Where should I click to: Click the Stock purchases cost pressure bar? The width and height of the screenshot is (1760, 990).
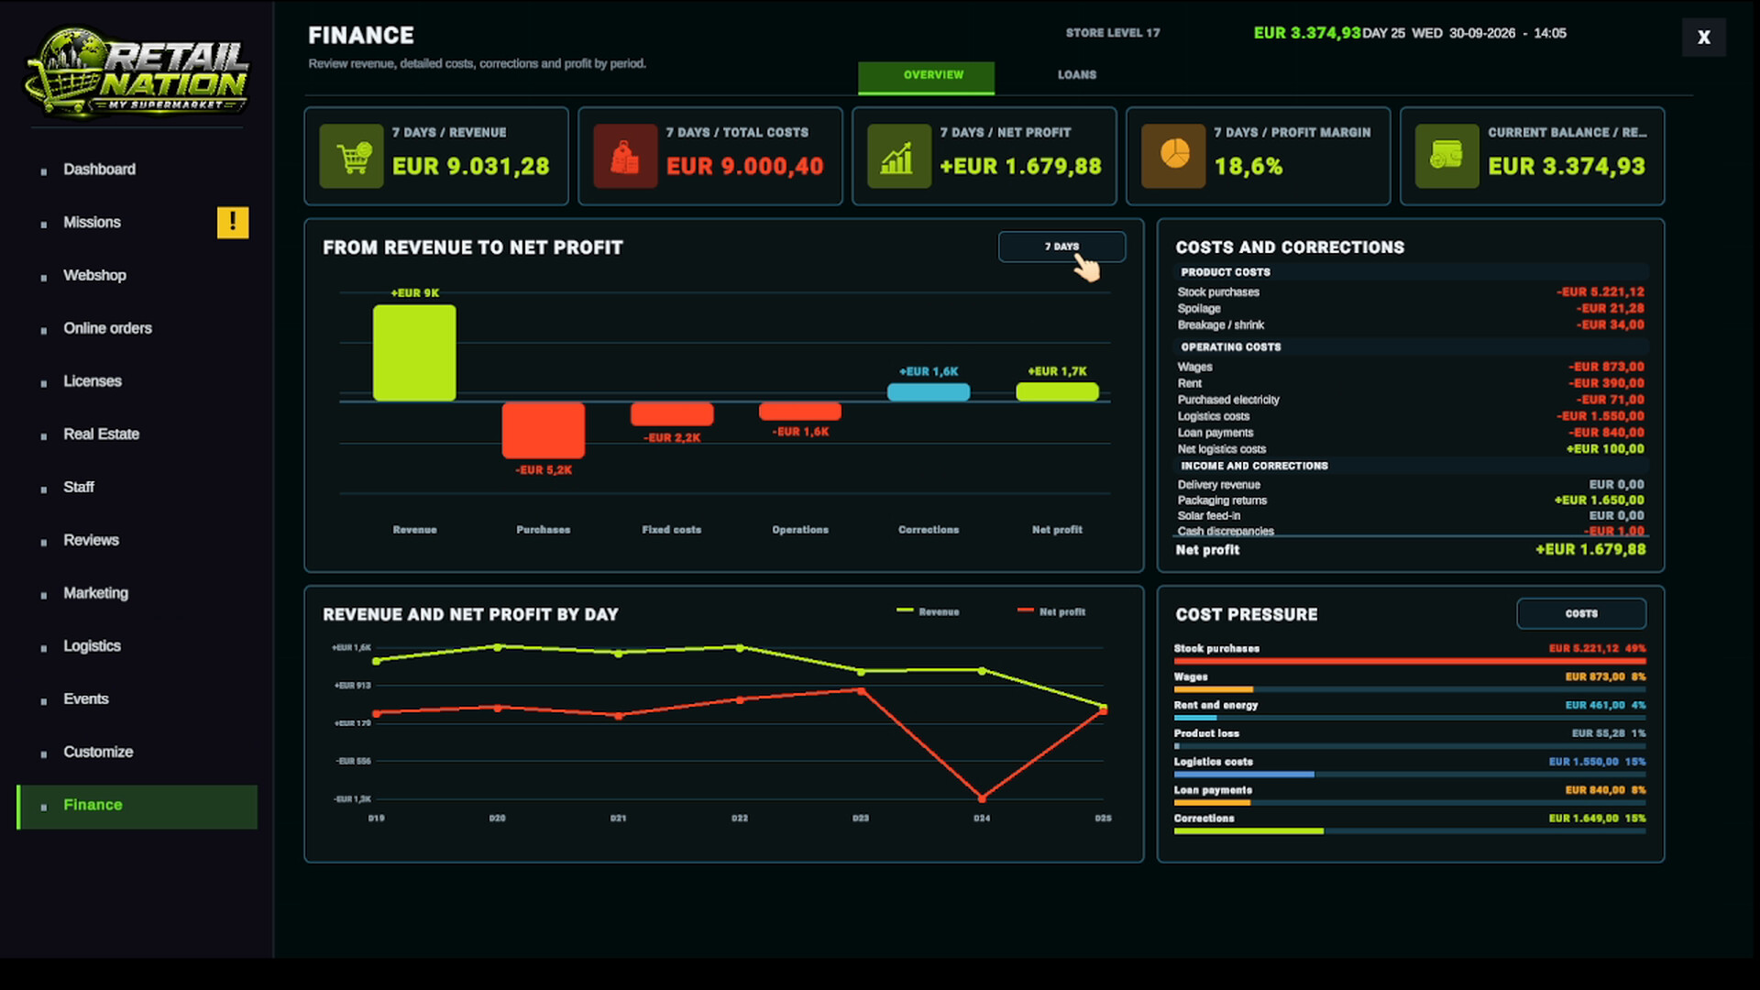(x=1410, y=660)
